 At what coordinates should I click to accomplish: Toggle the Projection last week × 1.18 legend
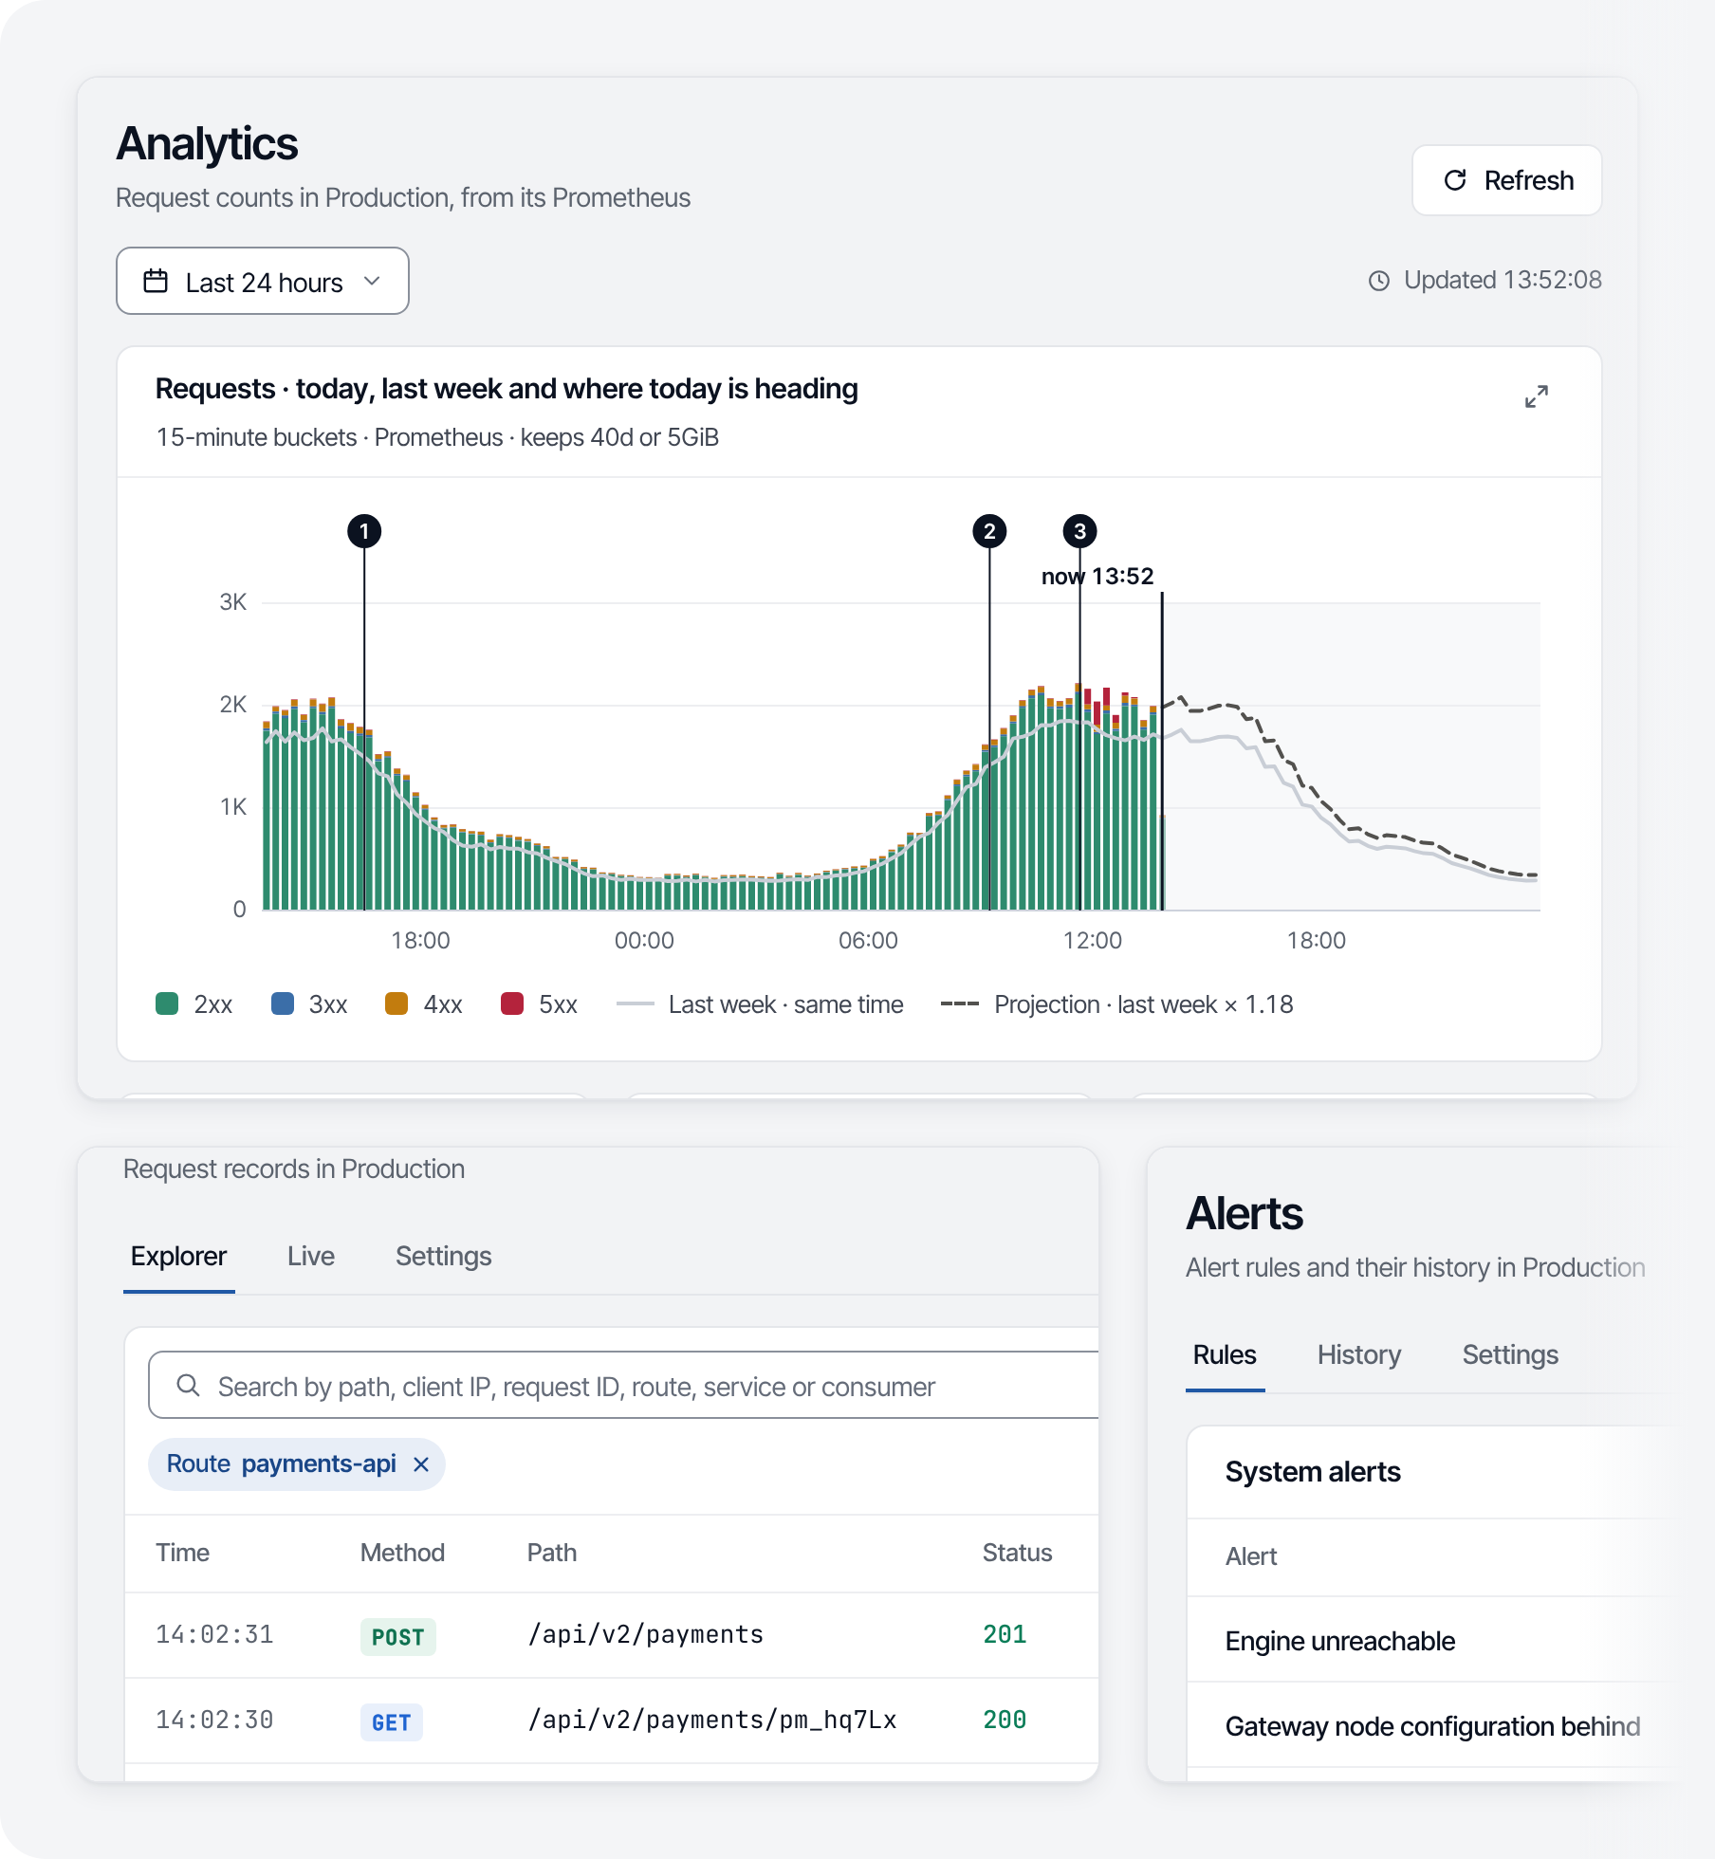tap(1116, 1004)
